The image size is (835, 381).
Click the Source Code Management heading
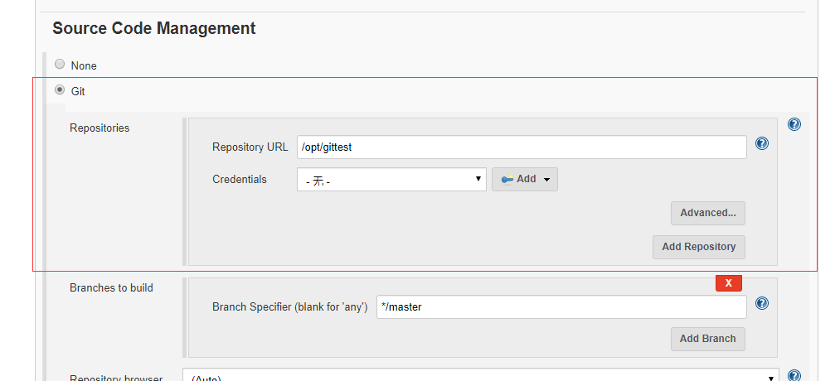(x=153, y=28)
